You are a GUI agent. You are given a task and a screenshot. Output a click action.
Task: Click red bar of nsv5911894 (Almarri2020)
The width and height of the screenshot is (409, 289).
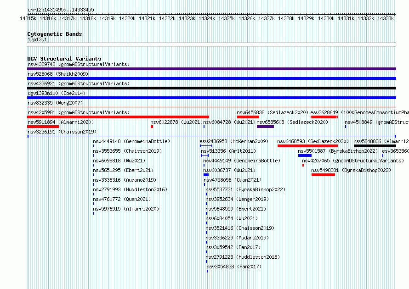tap(43, 127)
